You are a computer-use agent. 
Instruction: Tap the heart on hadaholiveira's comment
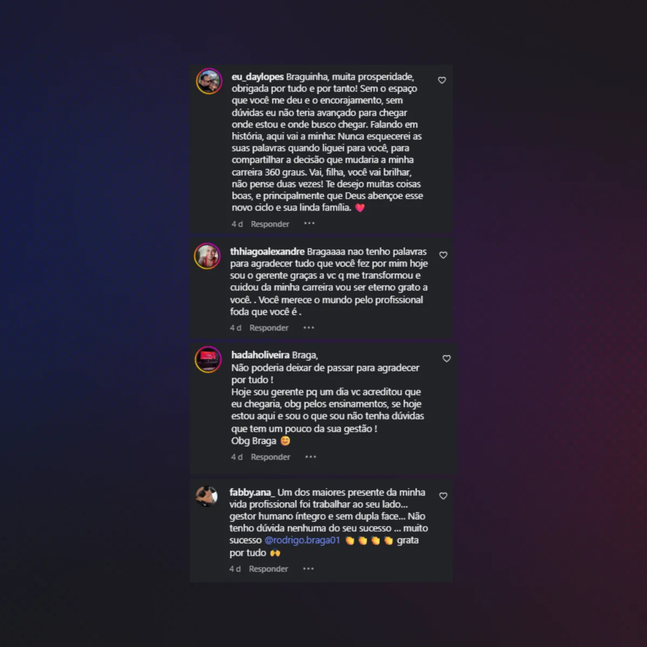[446, 359]
